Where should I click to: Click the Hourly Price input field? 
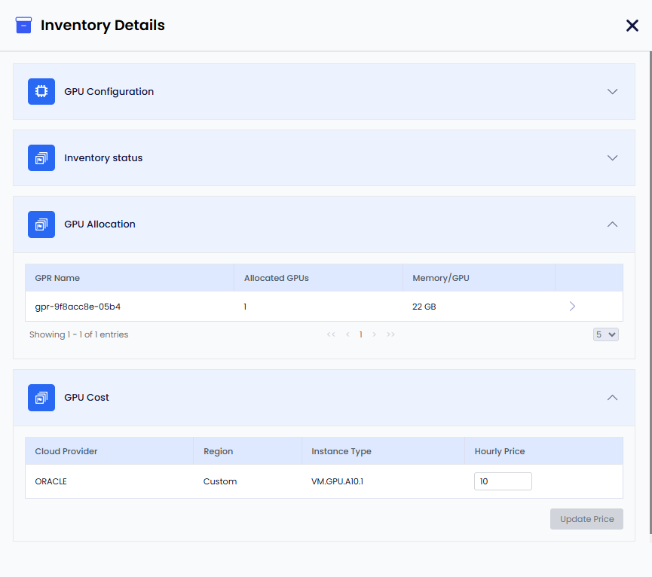503,481
